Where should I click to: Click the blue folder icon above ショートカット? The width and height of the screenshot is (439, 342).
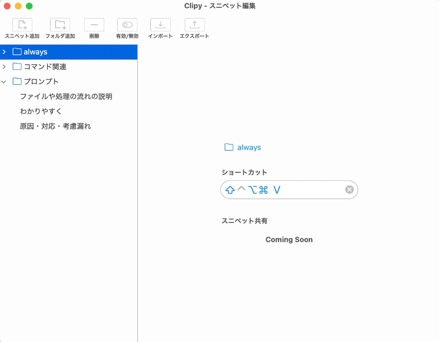click(x=229, y=147)
